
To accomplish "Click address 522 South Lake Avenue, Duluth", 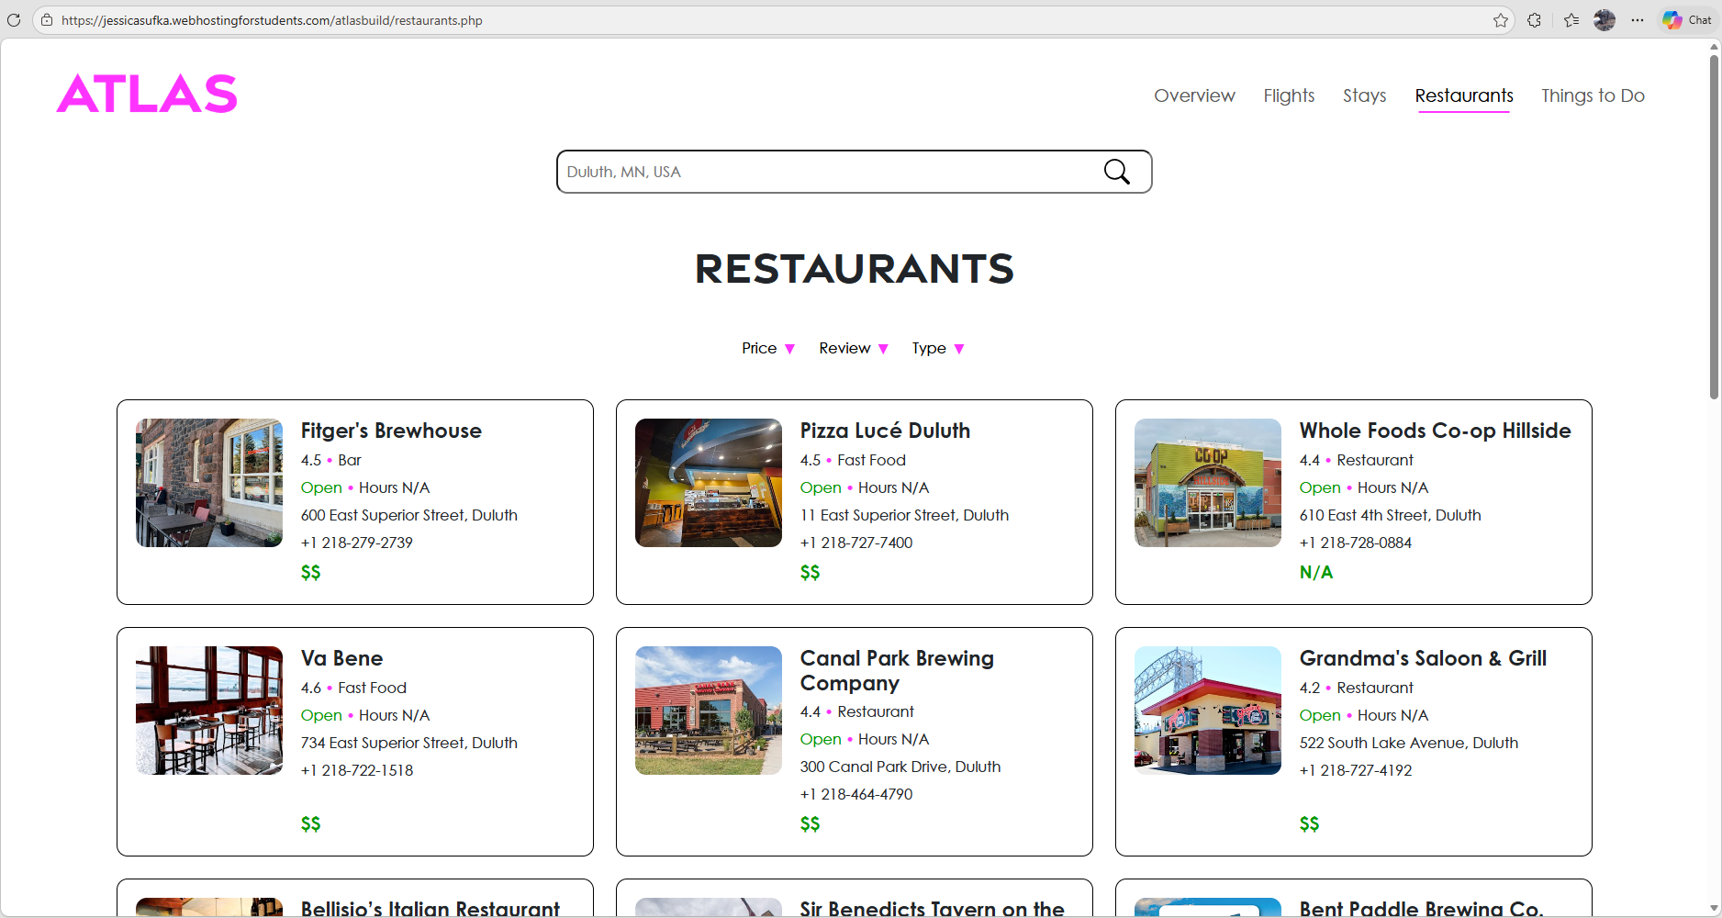I will coord(1408,743).
